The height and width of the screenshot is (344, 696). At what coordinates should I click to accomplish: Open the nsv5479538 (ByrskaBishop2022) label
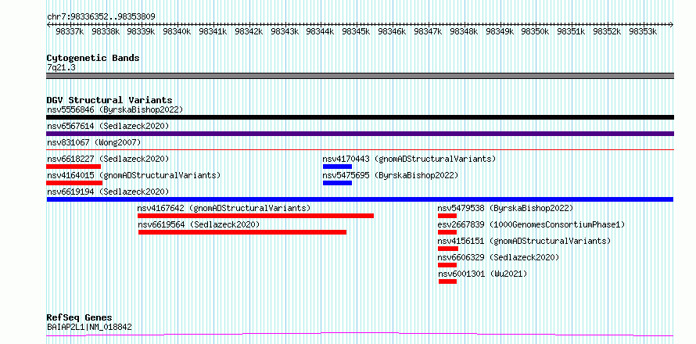coord(505,208)
